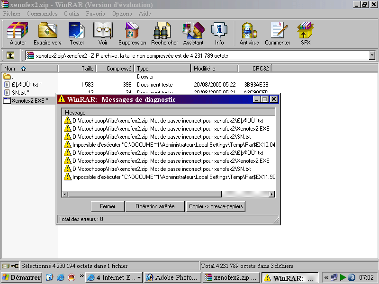Sort by CRC32 column header
The image size is (379, 284).
255,69
